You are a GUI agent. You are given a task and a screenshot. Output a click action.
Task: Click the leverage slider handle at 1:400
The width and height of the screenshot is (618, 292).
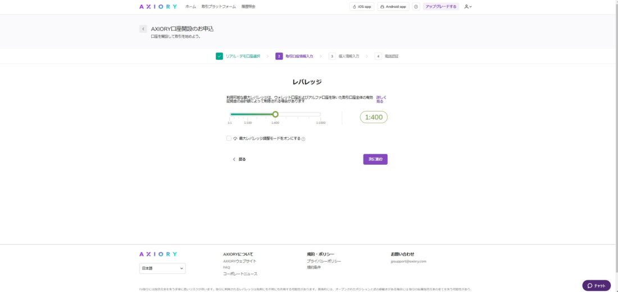275,114
